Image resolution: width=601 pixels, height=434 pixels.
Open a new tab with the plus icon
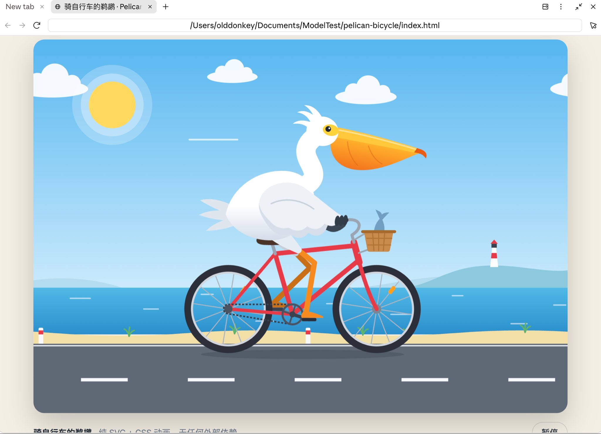[166, 7]
